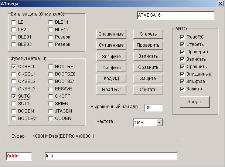225x167 pixels.
Task: Open the Частота frequency dropdown
Action: 159,122
